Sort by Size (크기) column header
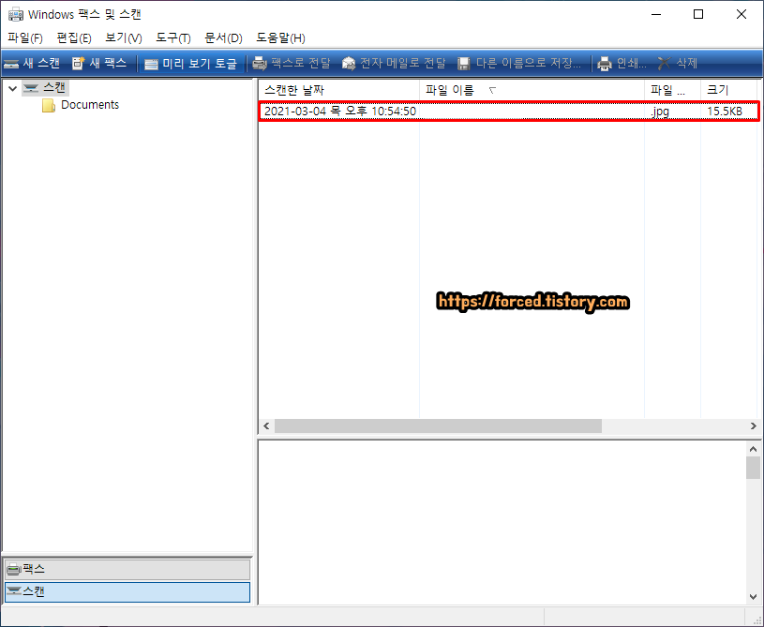This screenshot has height=627, width=764. [x=728, y=90]
